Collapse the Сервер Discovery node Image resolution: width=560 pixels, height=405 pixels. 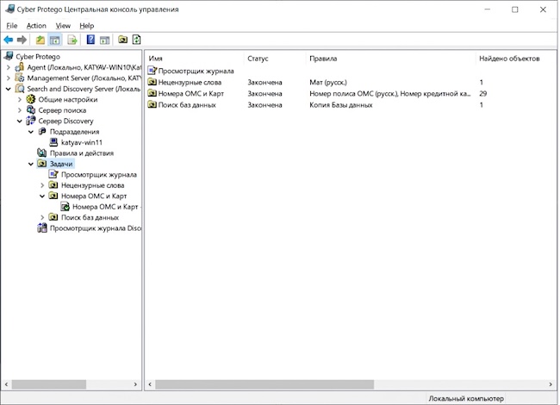20,121
